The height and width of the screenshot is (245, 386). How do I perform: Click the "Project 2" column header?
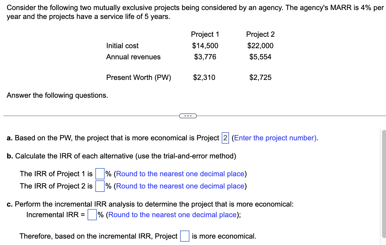coord(260,34)
